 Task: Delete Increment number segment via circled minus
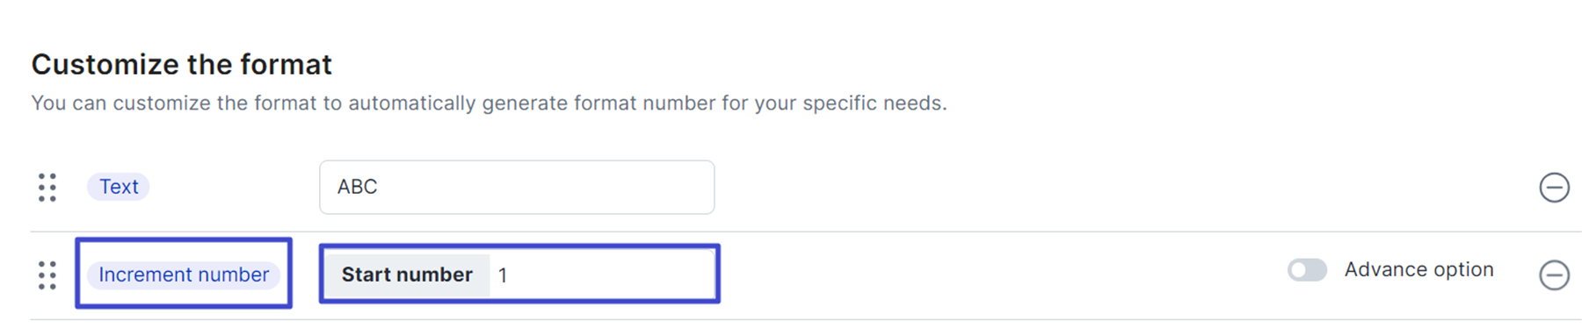[1554, 274]
